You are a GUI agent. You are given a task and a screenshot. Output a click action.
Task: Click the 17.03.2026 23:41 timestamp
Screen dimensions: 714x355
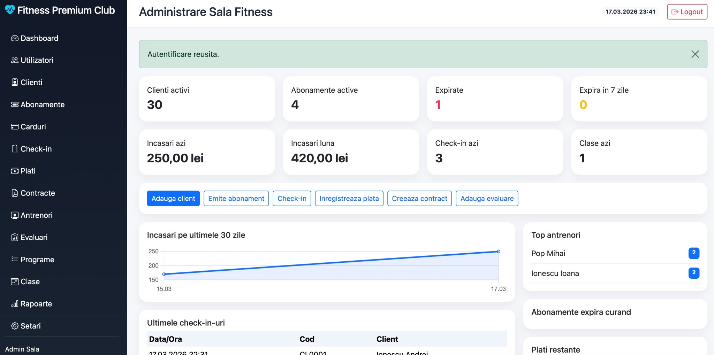pos(630,12)
